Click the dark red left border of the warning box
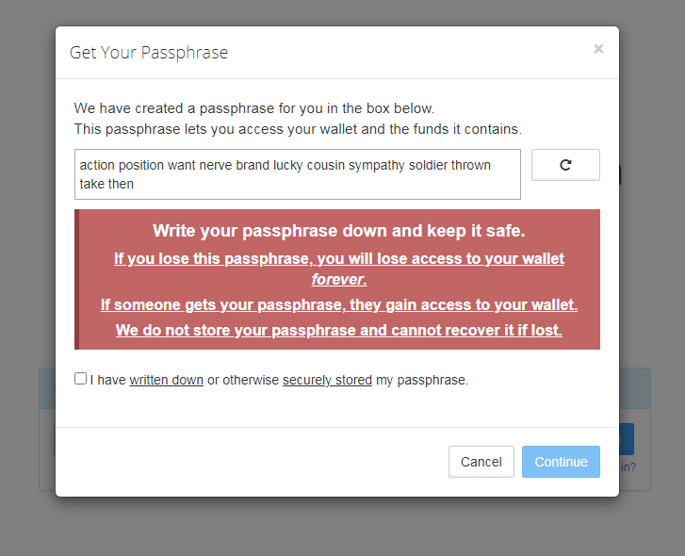This screenshot has height=556, width=685. (76, 279)
